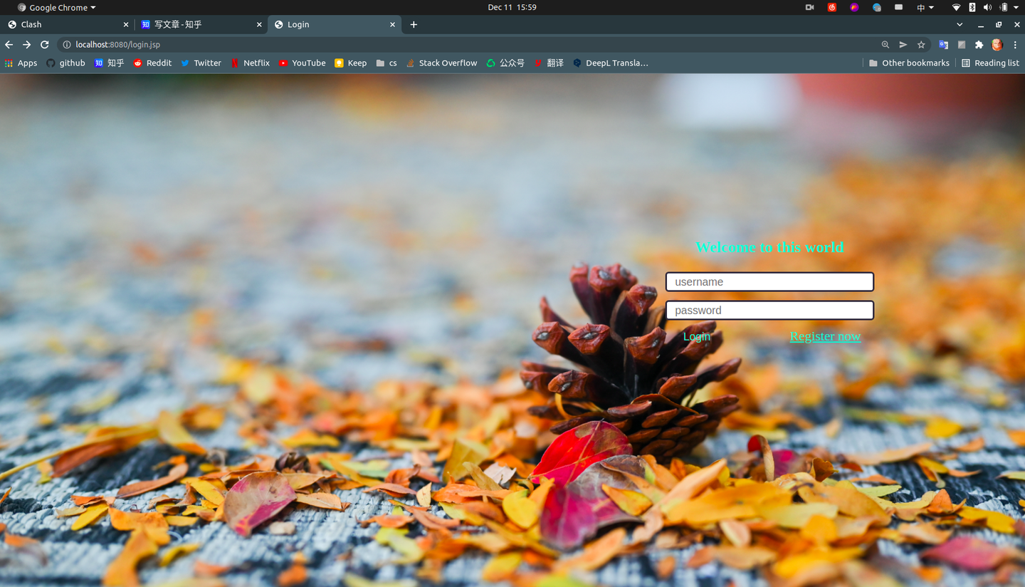Open the Reading list

[x=990, y=63]
